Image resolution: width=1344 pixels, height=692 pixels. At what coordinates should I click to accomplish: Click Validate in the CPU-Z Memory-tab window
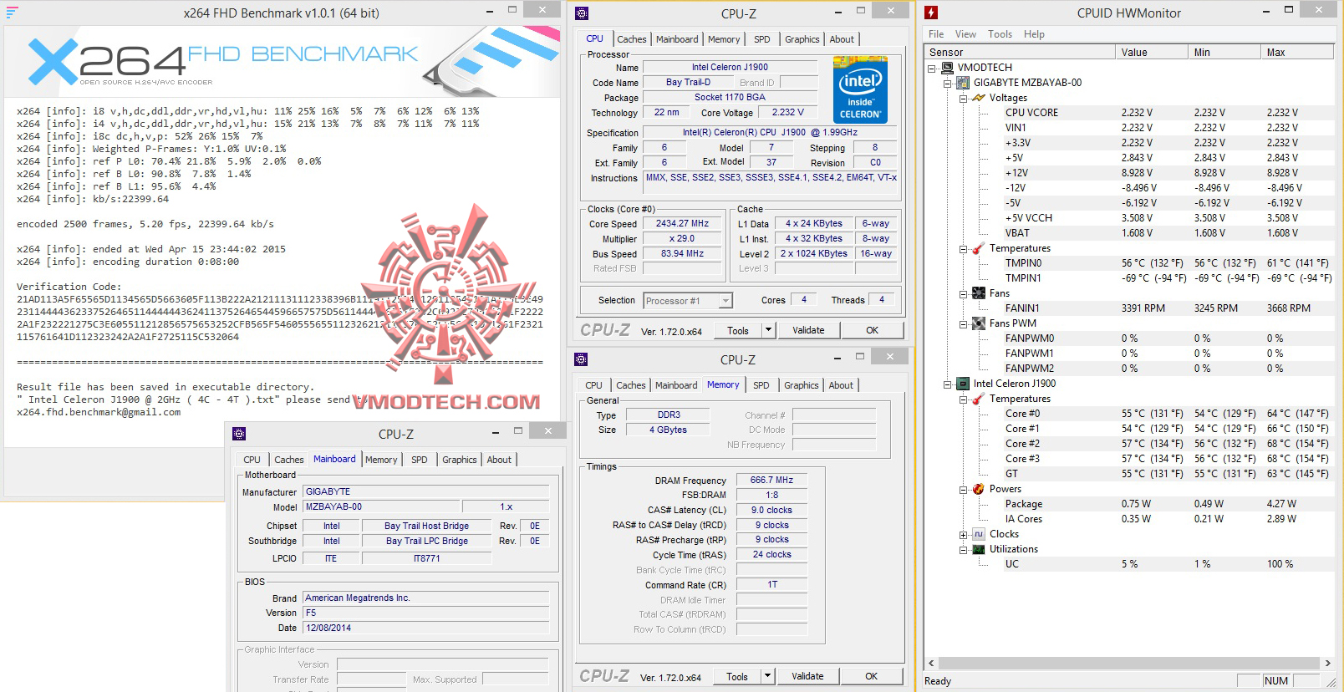[x=807, y=676]
